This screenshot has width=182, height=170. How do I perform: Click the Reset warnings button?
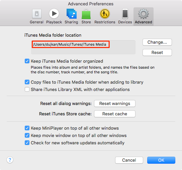pyautogui.click(x=115, y=104)
